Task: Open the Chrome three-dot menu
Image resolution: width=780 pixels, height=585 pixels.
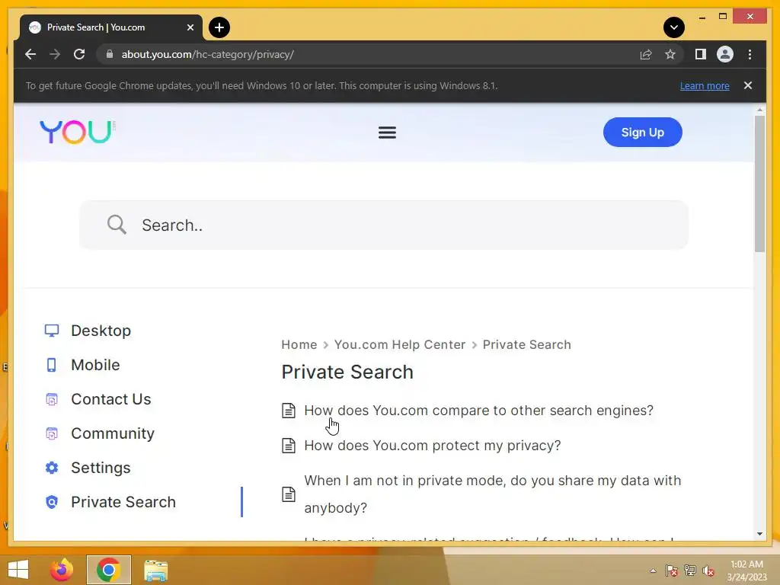Action: click(x=750, y=54)
